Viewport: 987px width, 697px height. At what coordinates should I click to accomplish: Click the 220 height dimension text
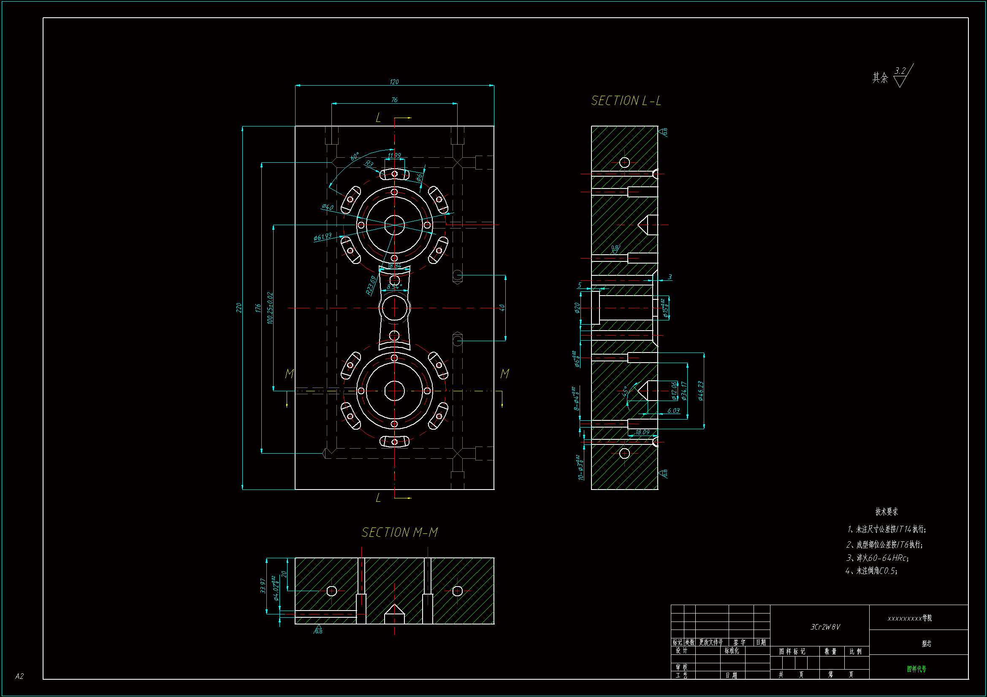click(x=239, y=307)
